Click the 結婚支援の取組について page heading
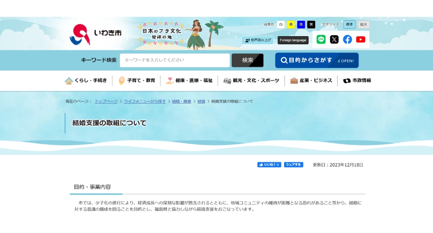This screenshot has height=233, width=433. click(x=110, y=123)
